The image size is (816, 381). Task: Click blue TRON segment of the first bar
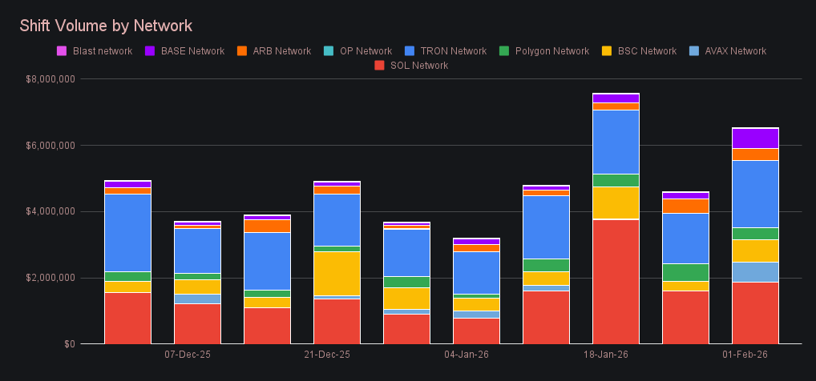(127, 232)
